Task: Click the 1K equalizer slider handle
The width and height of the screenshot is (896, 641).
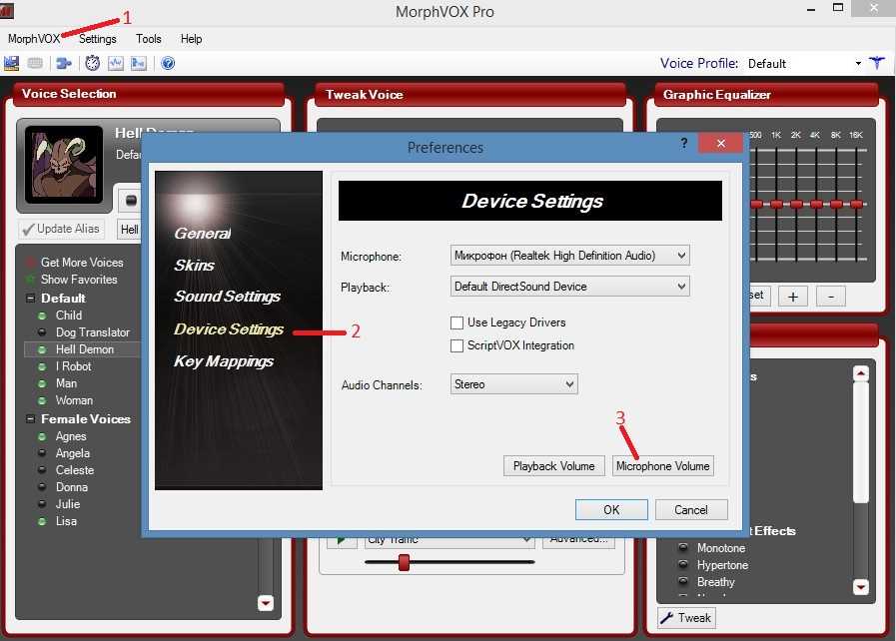Action: pos(776,204)
